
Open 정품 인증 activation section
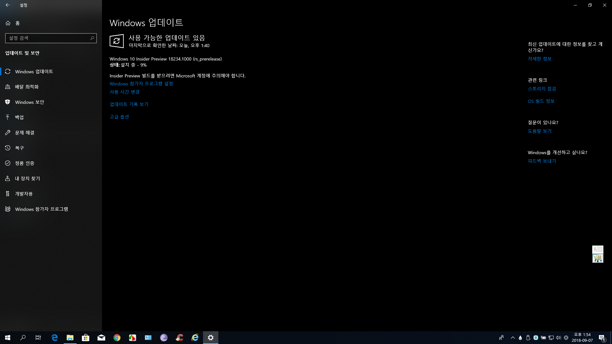51,163
